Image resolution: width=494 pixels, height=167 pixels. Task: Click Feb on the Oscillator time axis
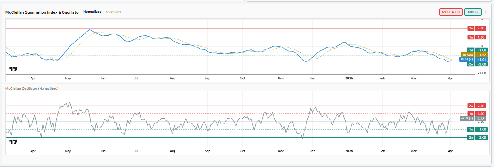tap(382, 150)
